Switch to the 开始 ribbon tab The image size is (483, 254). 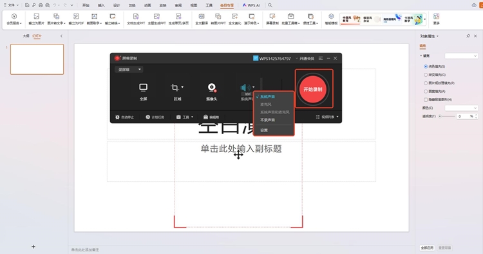pos(86,5)
